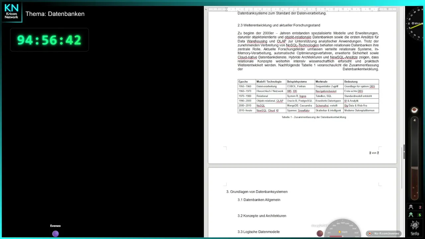Click table header cell 'Beispielsysteme'
The image size is (425, 239).
pyautogui.click(x=300, y=82)
